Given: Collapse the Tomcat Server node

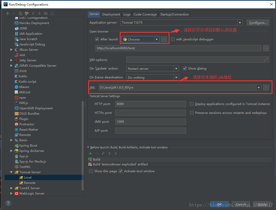Looking at the screenshot, I should (11, 172).
